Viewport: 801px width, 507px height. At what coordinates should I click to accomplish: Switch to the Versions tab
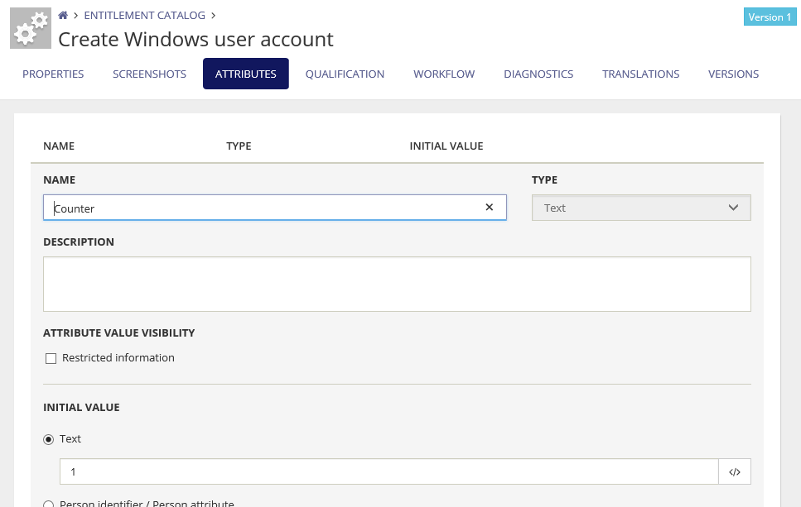(733, 74)
